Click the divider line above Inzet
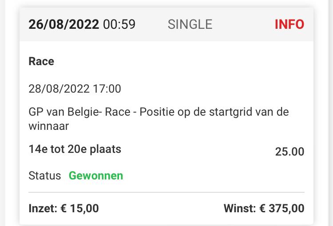This screenshot has height=226, width=333. [166, 192]
